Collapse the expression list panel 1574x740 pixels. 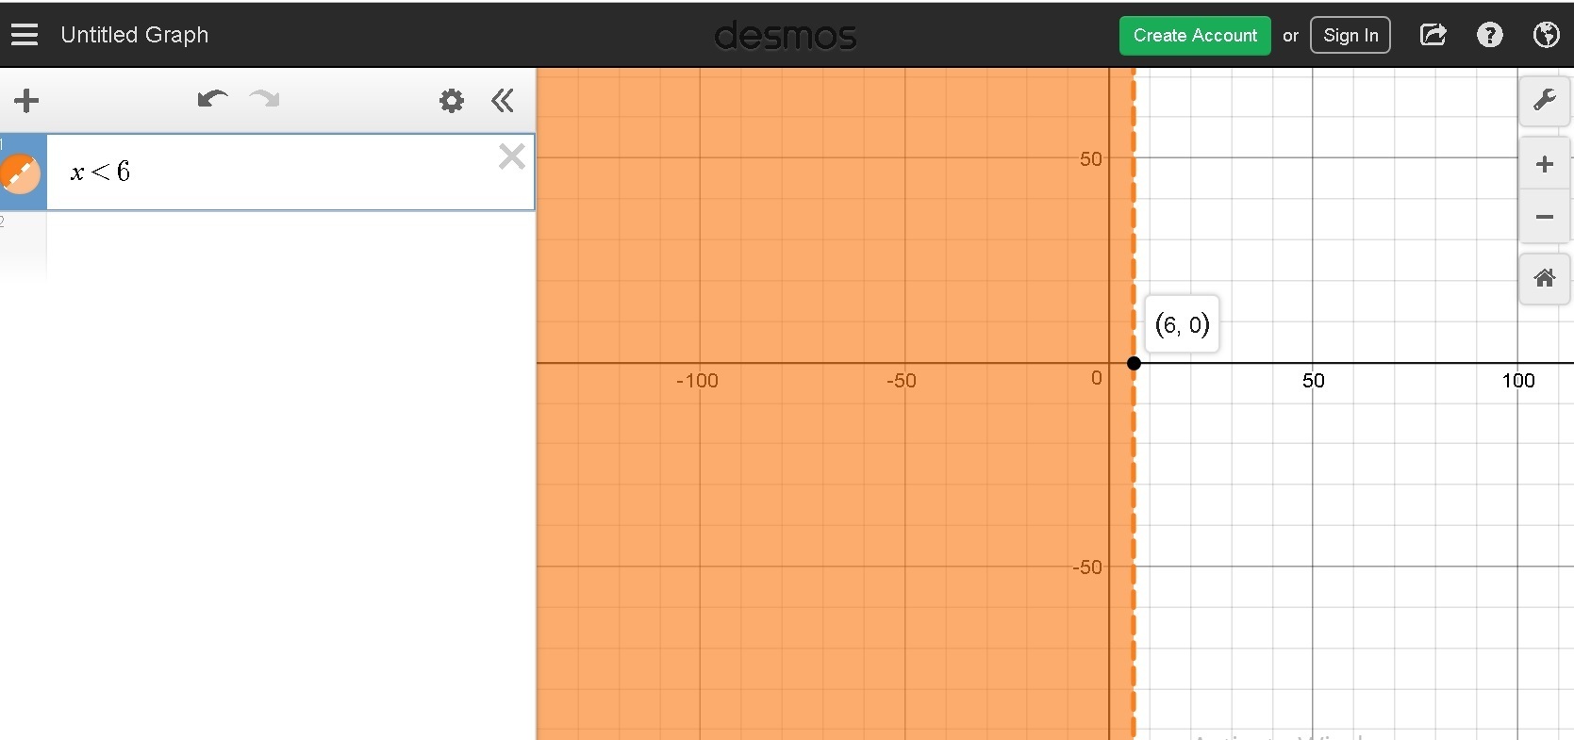tap(503, 100)
